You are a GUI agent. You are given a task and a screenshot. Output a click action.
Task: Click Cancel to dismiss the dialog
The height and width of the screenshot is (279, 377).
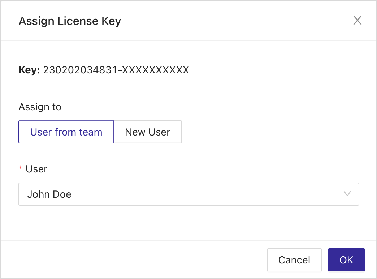(x=294, y=260)
